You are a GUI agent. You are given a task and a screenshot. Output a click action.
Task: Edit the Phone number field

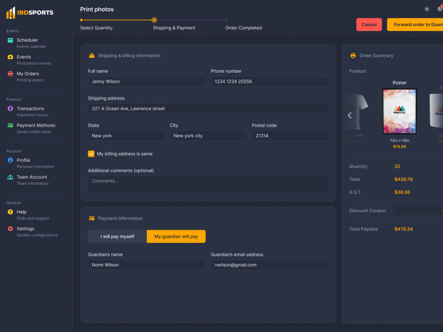pos(269,81)
